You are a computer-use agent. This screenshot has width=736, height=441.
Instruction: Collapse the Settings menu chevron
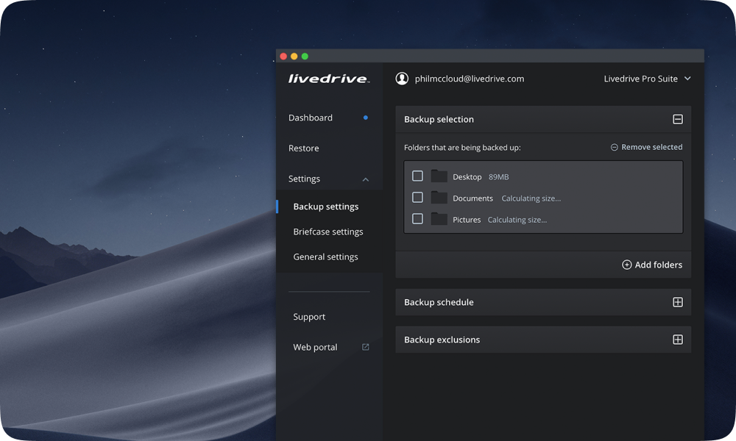pyautogui.click(x=366, y=179)
